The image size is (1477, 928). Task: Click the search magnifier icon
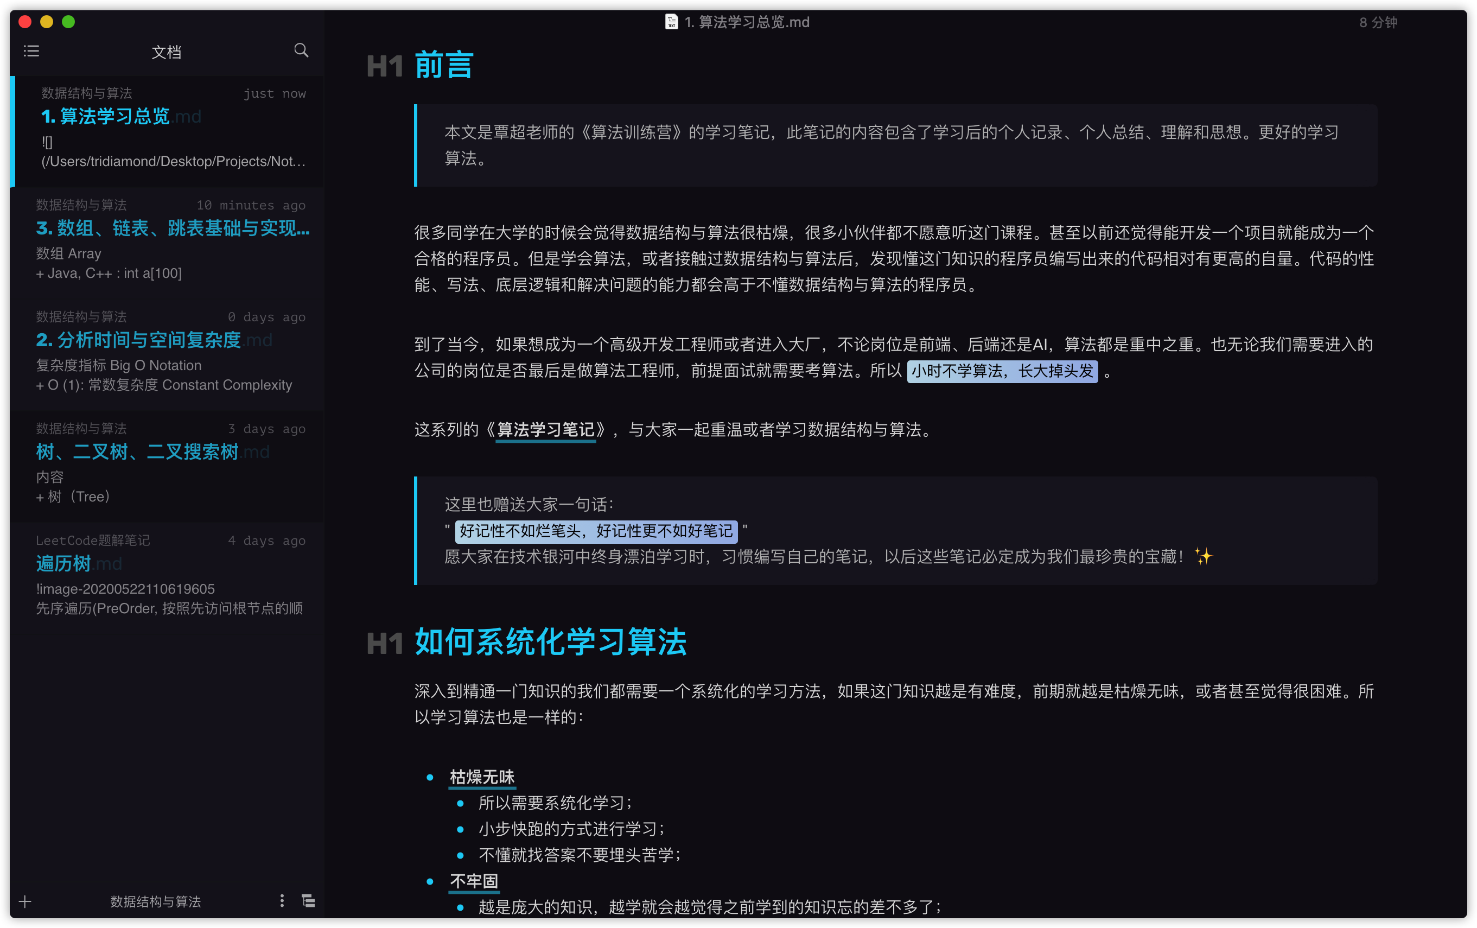point(301,50)
